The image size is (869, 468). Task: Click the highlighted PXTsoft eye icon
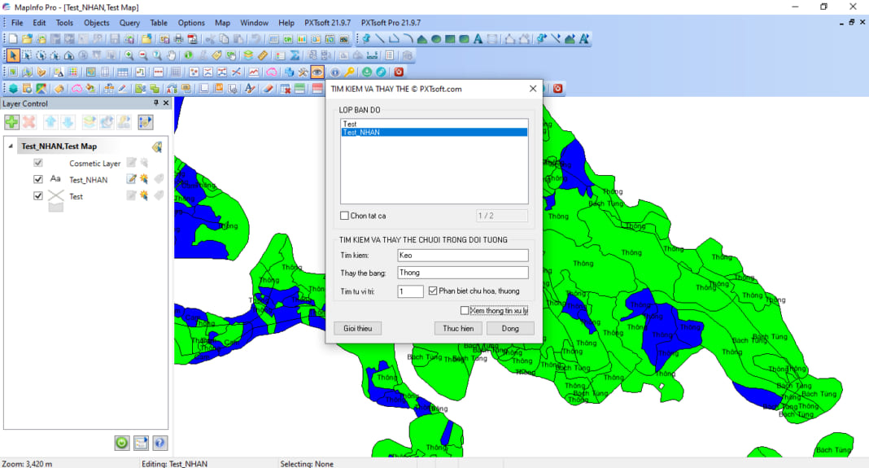(317, 72)
